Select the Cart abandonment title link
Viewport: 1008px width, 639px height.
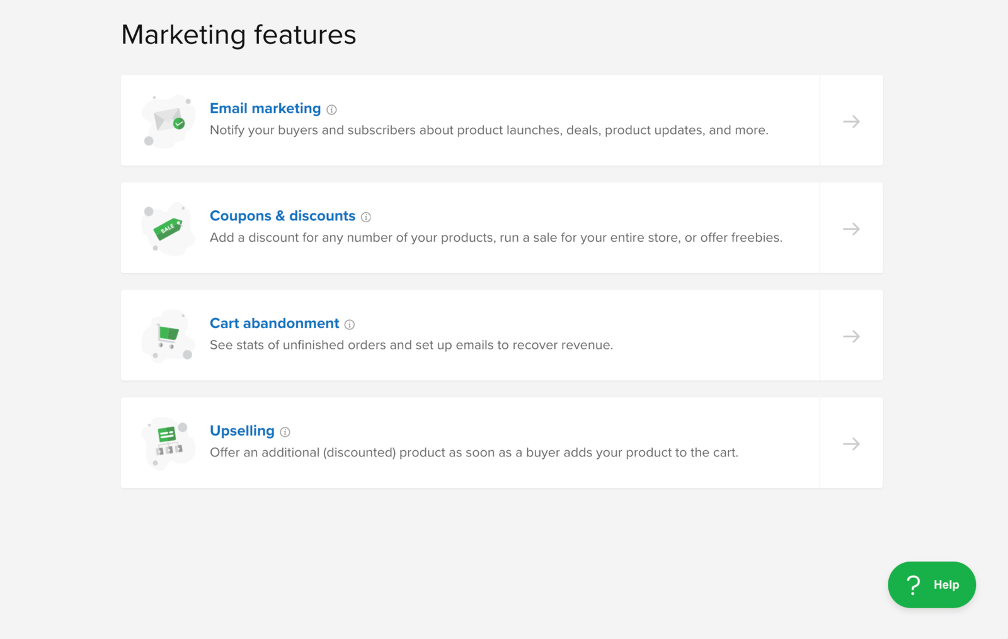click(x=274, y=324)
